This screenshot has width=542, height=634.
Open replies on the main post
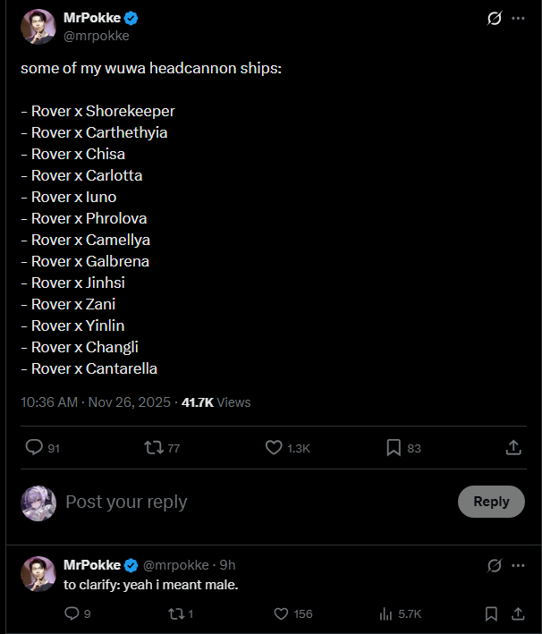[x=34, y=447]
